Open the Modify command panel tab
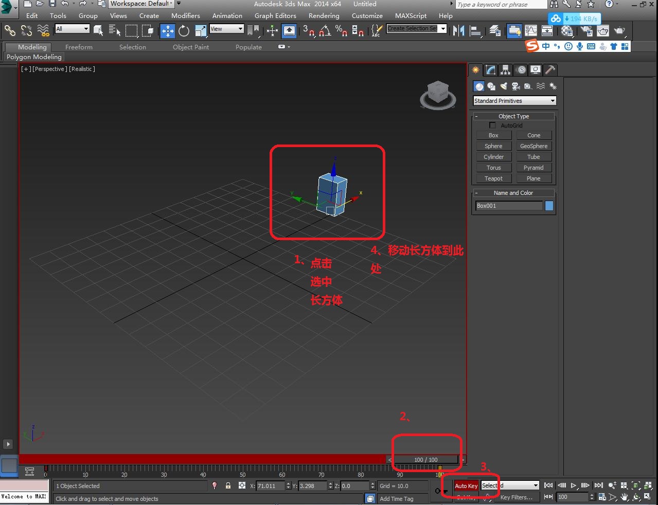This screenshot has width=658, height=505. (491, 70)
